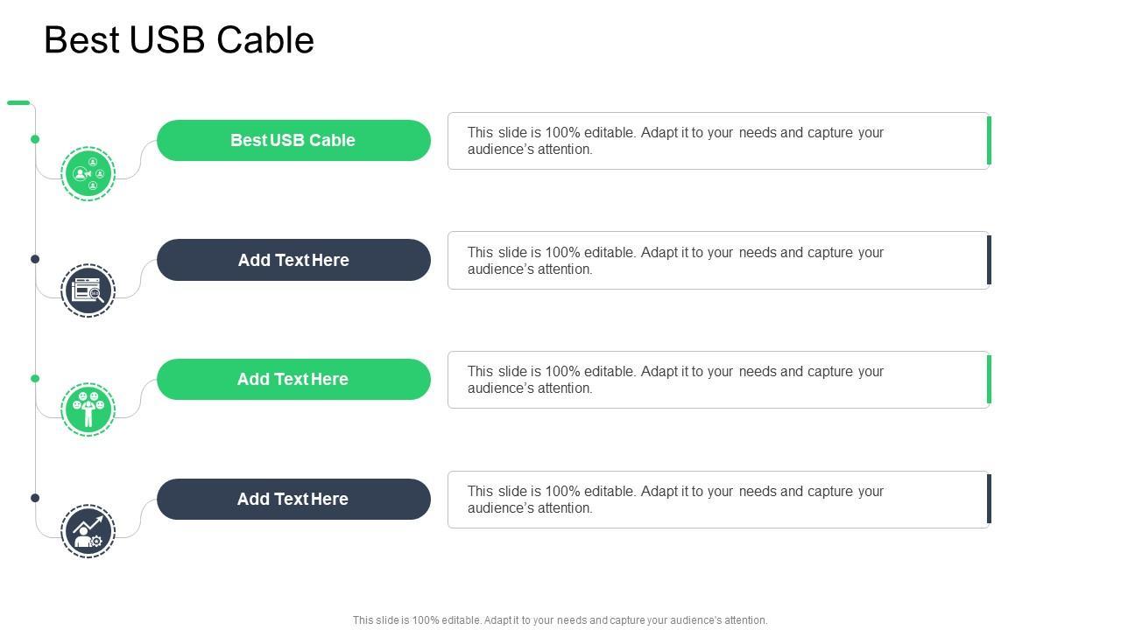
Task: Select the dark Add Text Here pill beside the growth chart icon
Action: click(x=293, y=500)
